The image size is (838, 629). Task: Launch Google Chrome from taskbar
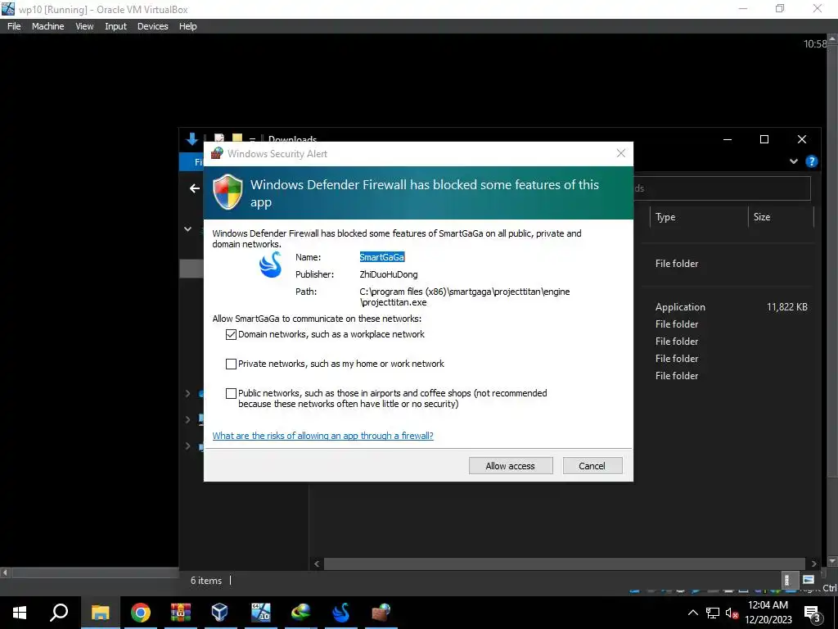140,613
